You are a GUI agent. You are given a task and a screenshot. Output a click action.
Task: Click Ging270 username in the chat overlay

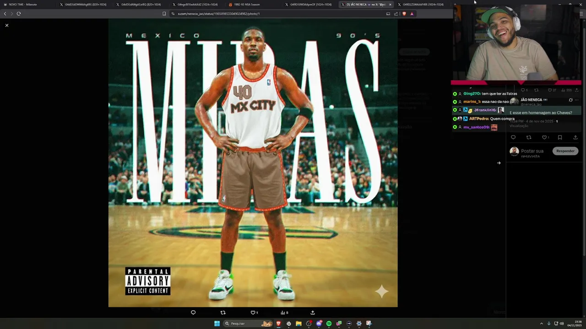(472, 94)
